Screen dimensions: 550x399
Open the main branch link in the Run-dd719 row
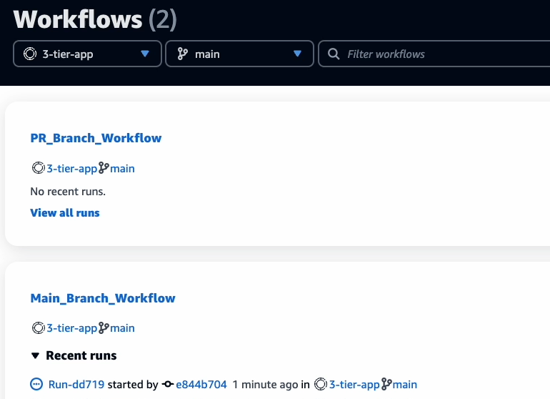click(405, 385)
